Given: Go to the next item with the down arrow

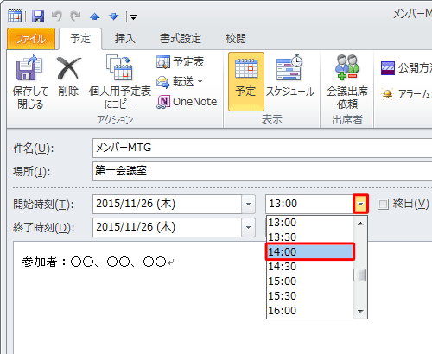Looking at the screenshot, I should (114, 16).
